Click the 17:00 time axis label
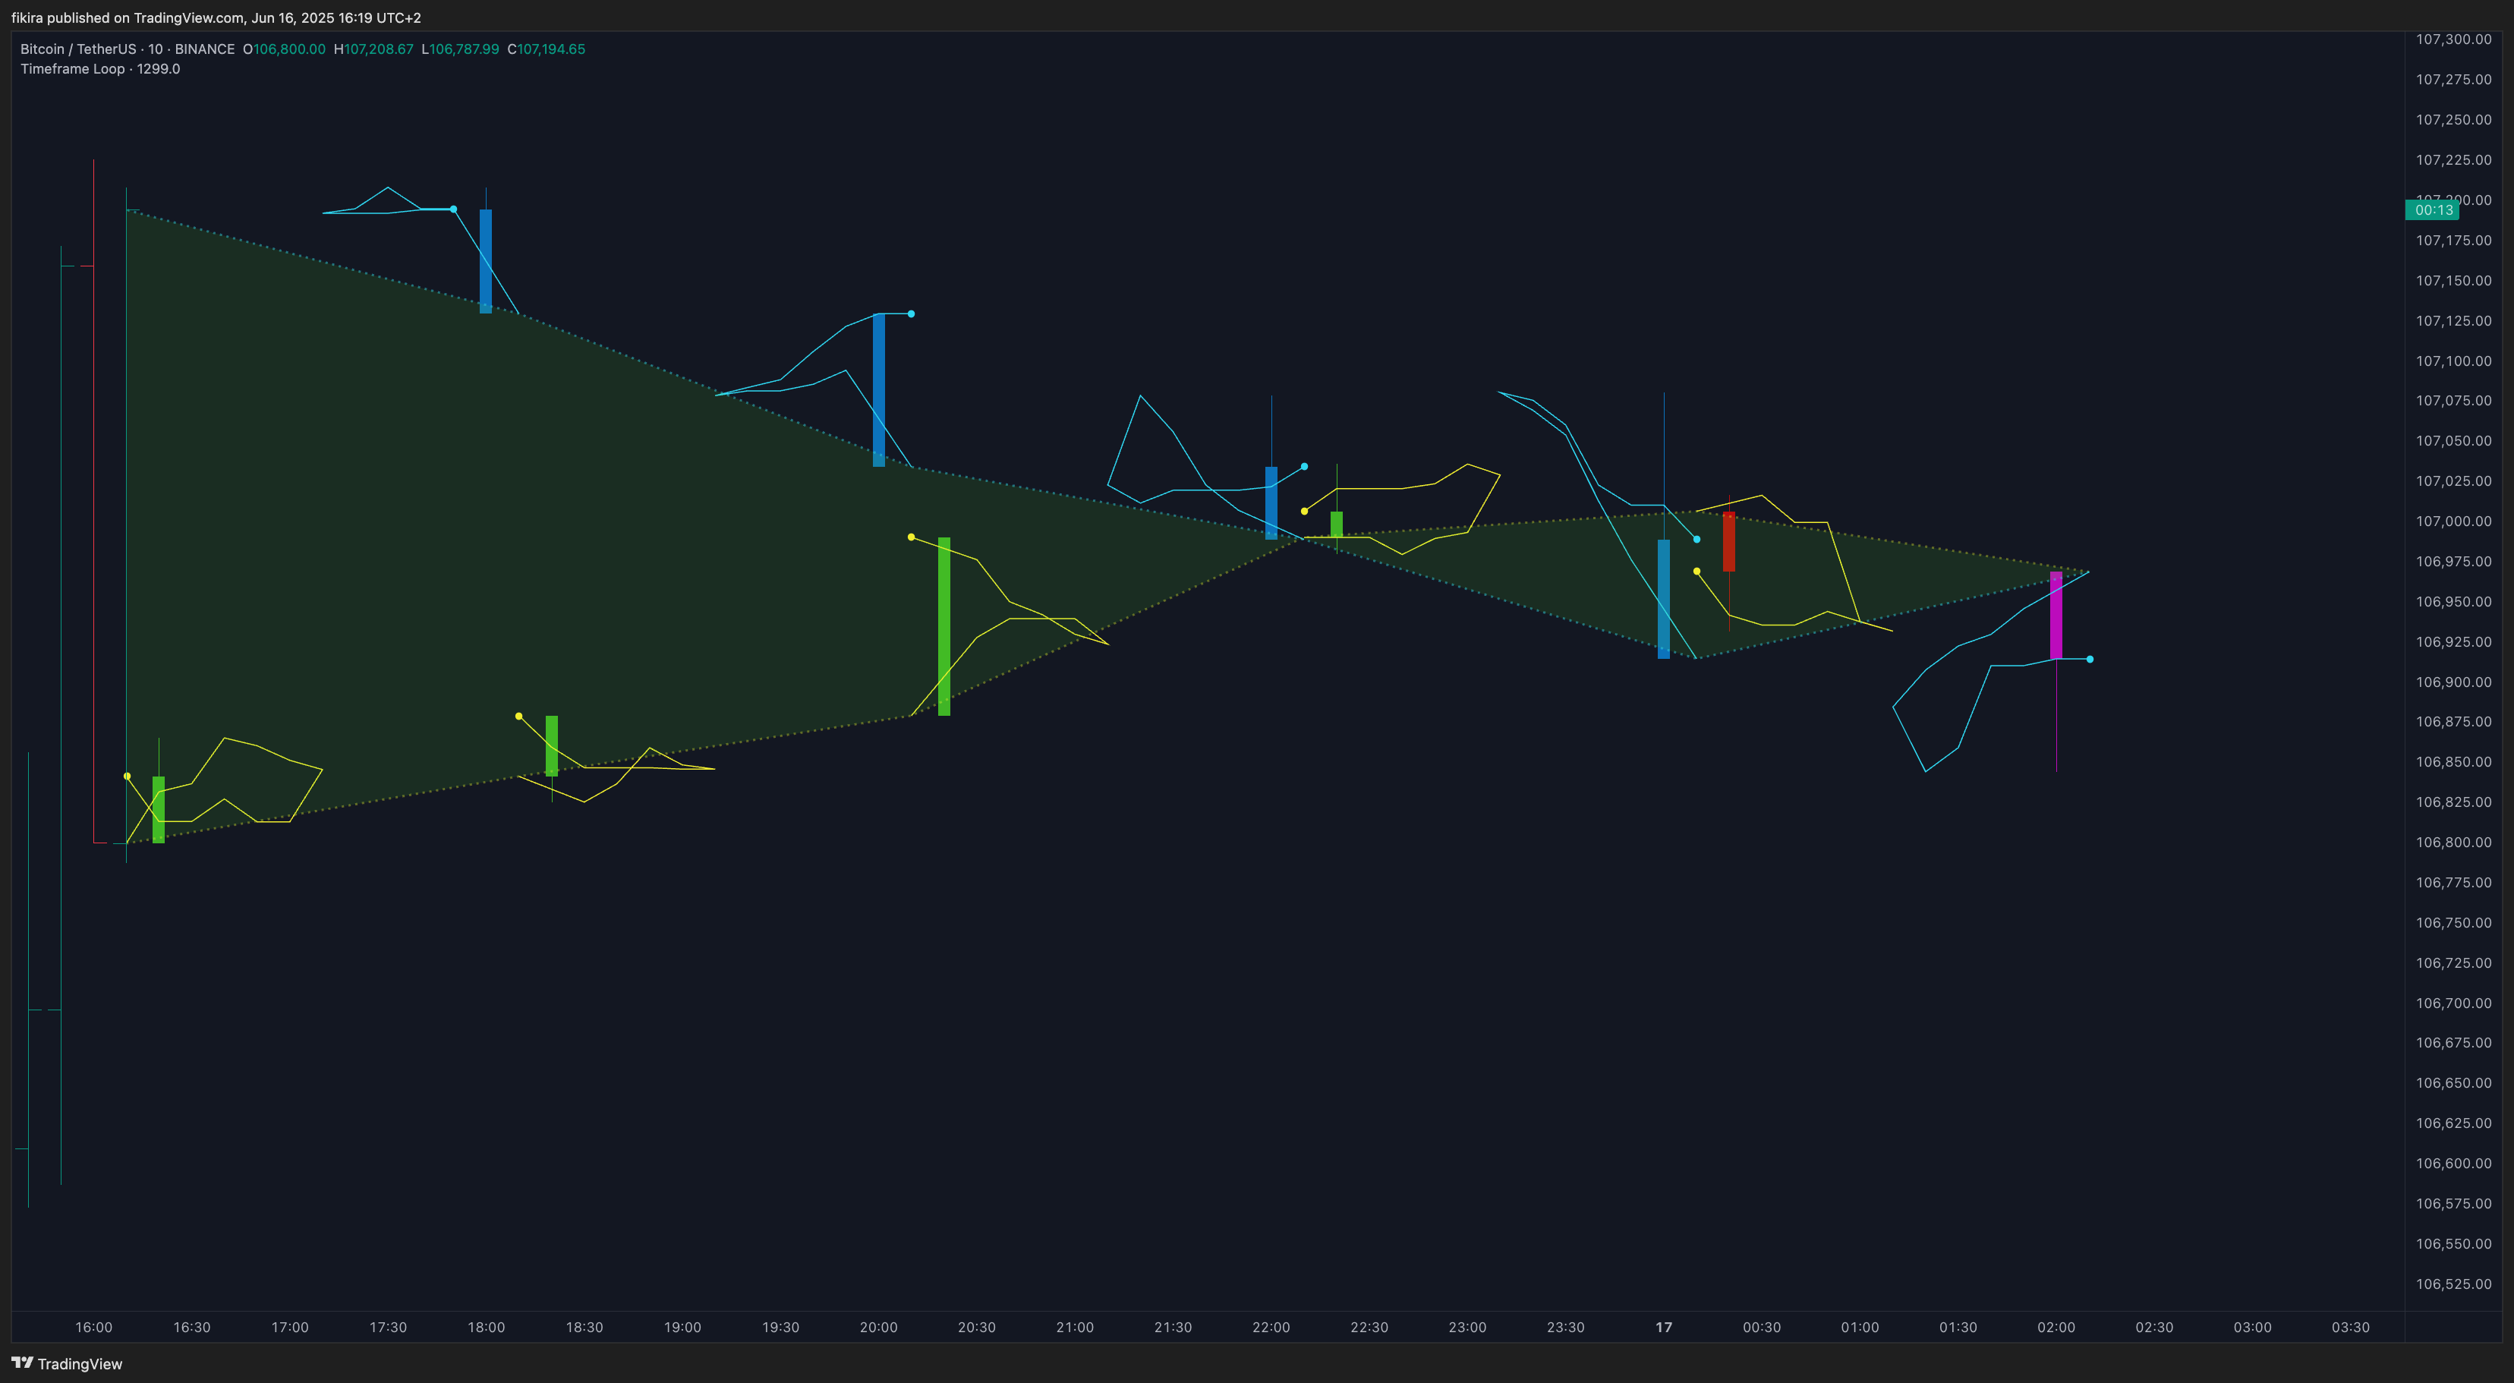The height and width of the screenshot is (1383, 2514). (x=290, y=1328)
